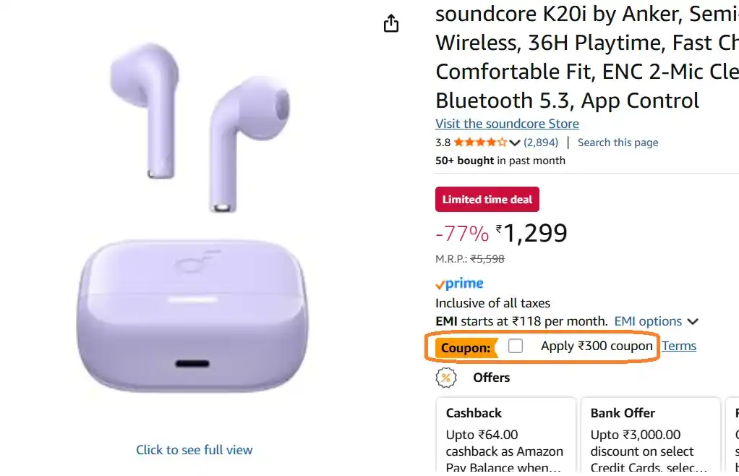Check the Apply ₹300 coupon checkbox

click(x=516, y=346)
